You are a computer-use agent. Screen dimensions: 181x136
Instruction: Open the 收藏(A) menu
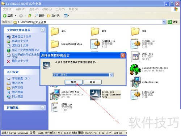click(x=47, y=9)
